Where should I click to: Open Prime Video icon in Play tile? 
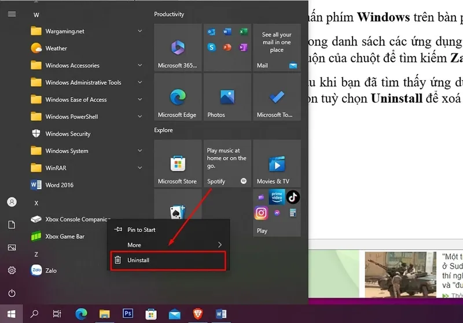click(x=277, y=197)
